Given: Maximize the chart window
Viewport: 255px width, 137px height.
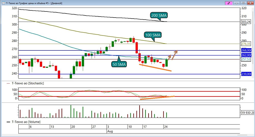Looking at the screenshot, I should click(244, 3).
